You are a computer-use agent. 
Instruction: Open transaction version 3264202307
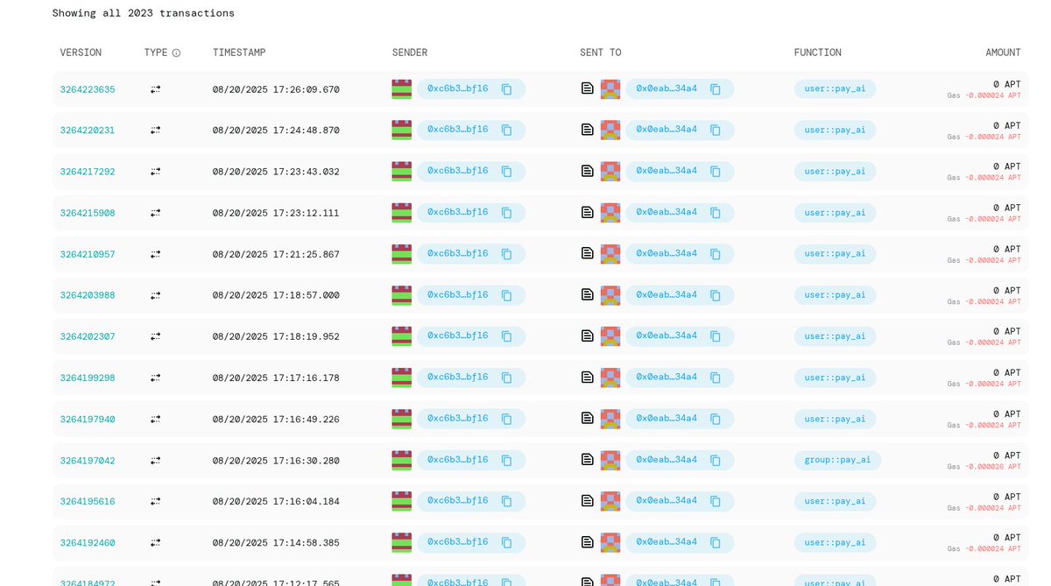coord(88,336)
